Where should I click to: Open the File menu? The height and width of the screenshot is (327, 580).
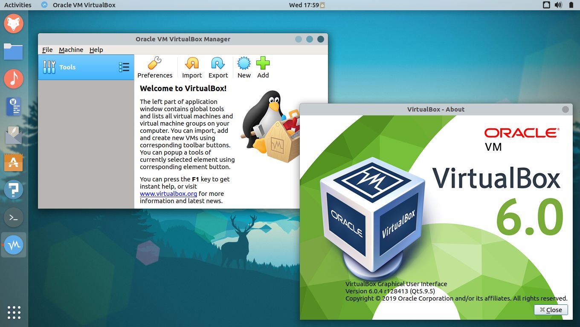[47, 50]
